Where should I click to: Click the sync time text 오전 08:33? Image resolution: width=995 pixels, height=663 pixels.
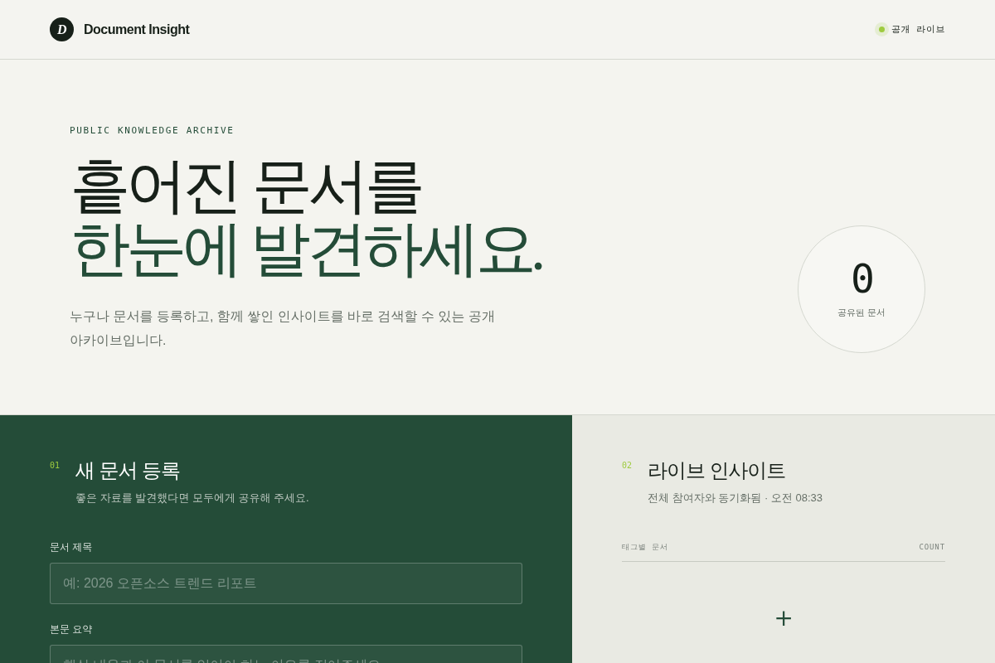797,498
